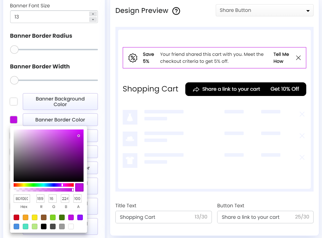Click the Design Preview help icon
Viewport: 322px width, 238px height.
176,11
